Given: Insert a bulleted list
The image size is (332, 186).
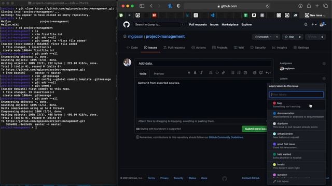Looking at the screenshot, I should tap(233, 73).
